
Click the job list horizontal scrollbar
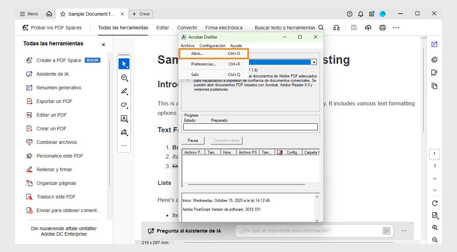[x=247, y=184]
